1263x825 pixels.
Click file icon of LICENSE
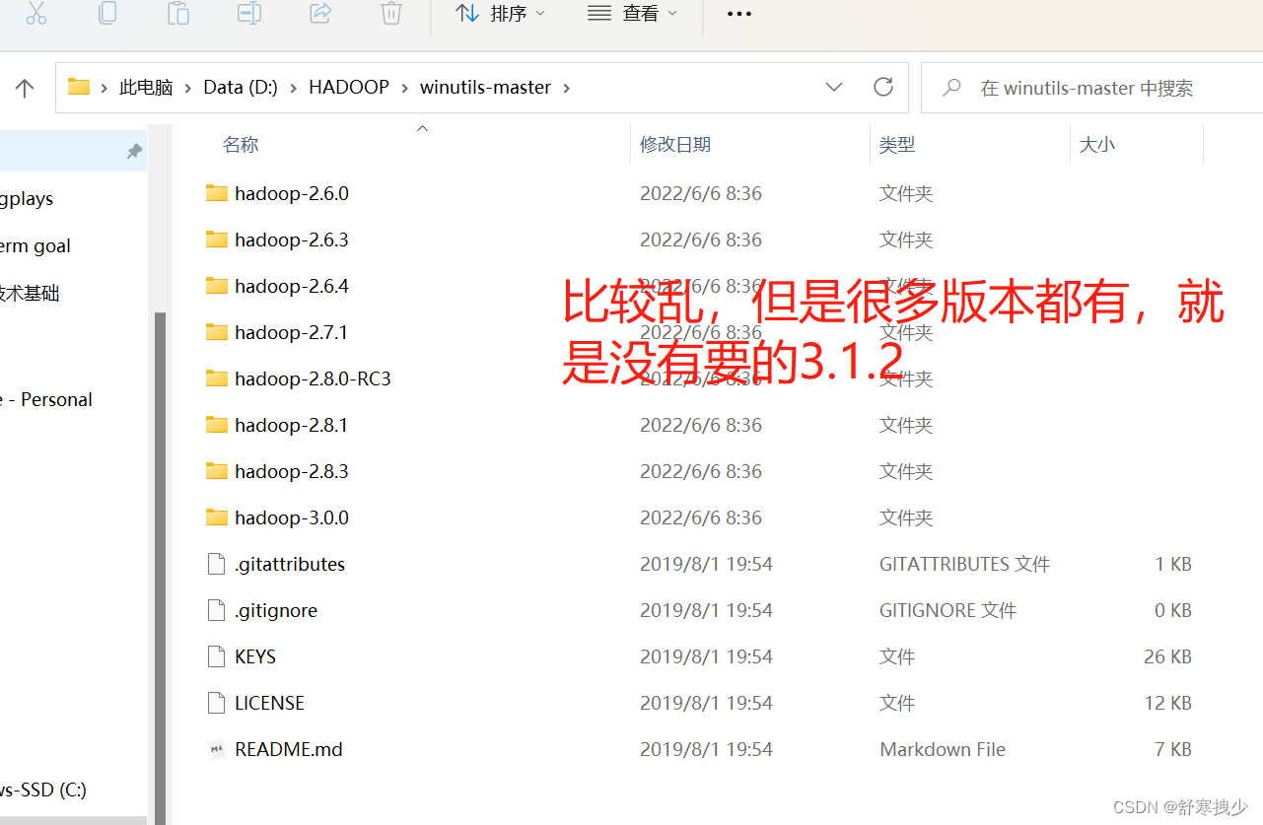point(216,703)
